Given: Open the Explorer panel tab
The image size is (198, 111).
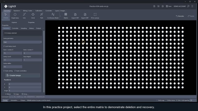Looking at the screenshot, I should pos(14,23).
